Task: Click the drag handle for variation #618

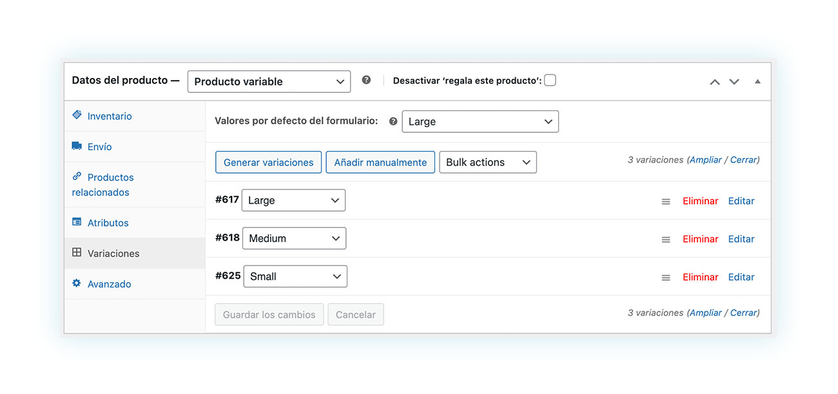Action: (666, 240)
